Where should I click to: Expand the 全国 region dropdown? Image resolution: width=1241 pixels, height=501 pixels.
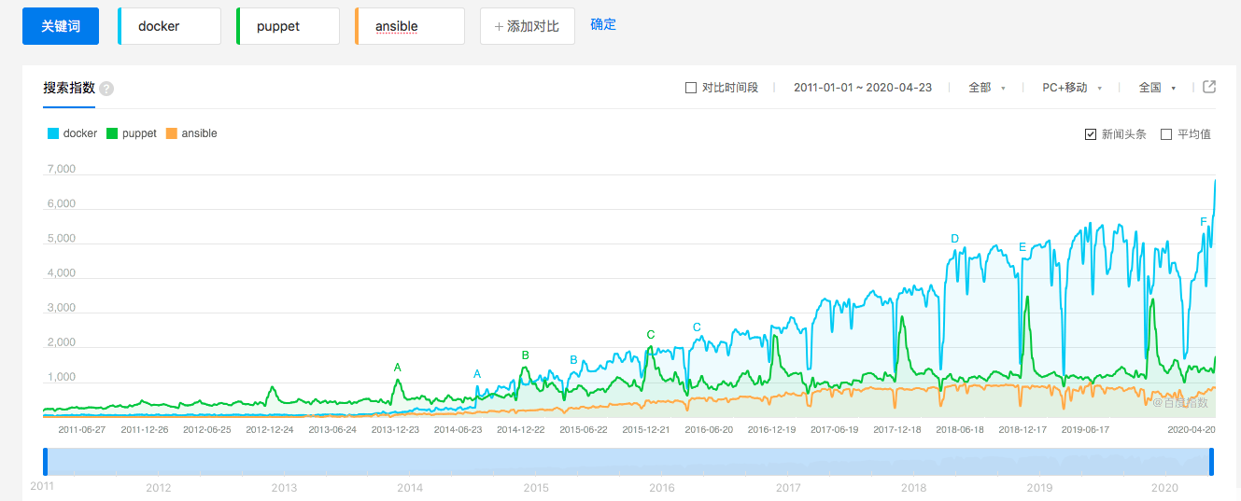(1157, 88)
